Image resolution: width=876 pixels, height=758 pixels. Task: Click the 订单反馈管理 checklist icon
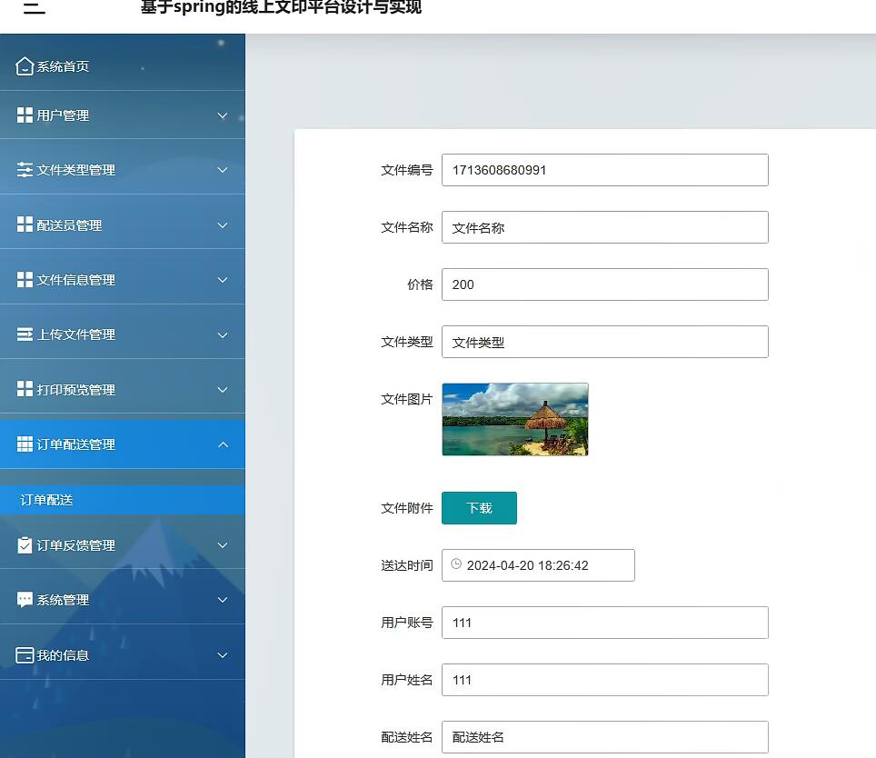(x=25, y=545)
